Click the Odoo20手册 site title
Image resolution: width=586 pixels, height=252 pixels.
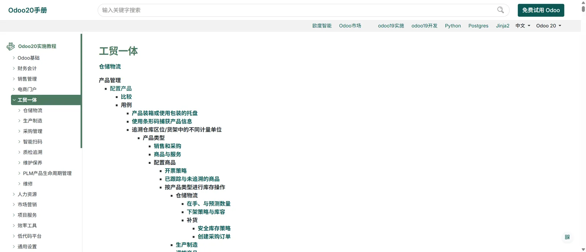[x=28, y=10]
